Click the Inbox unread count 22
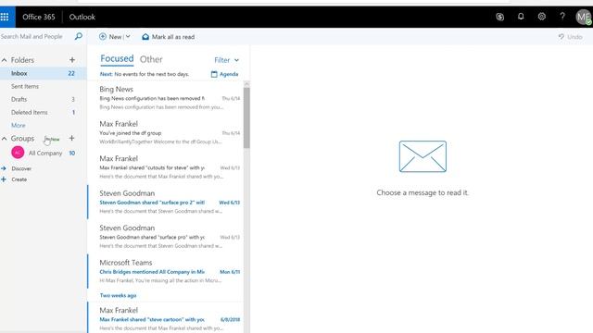 click(71, 73)
